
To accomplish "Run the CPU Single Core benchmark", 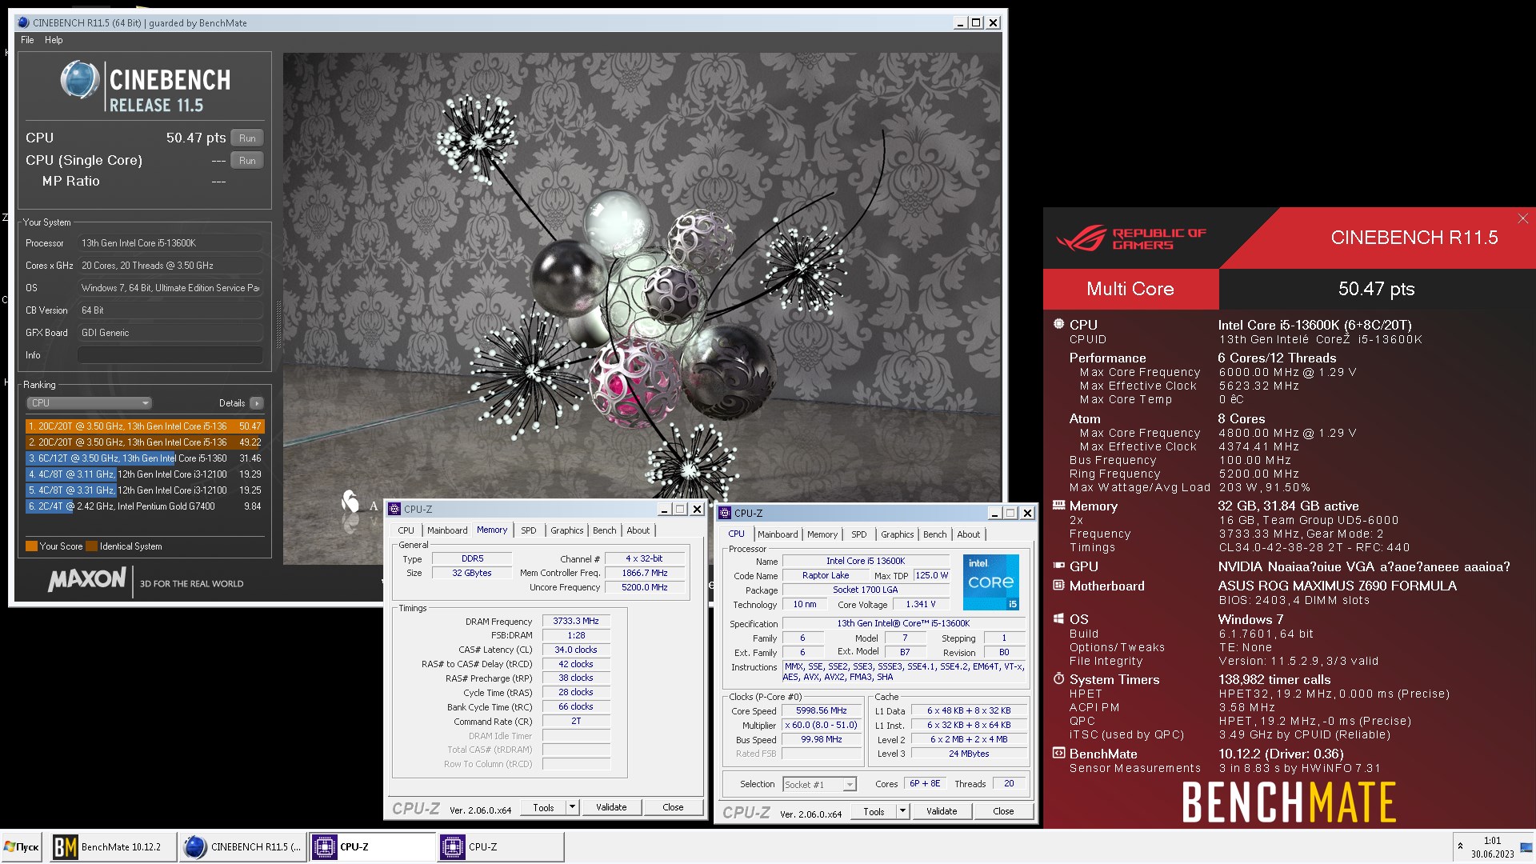I will [x=247, y=160].
